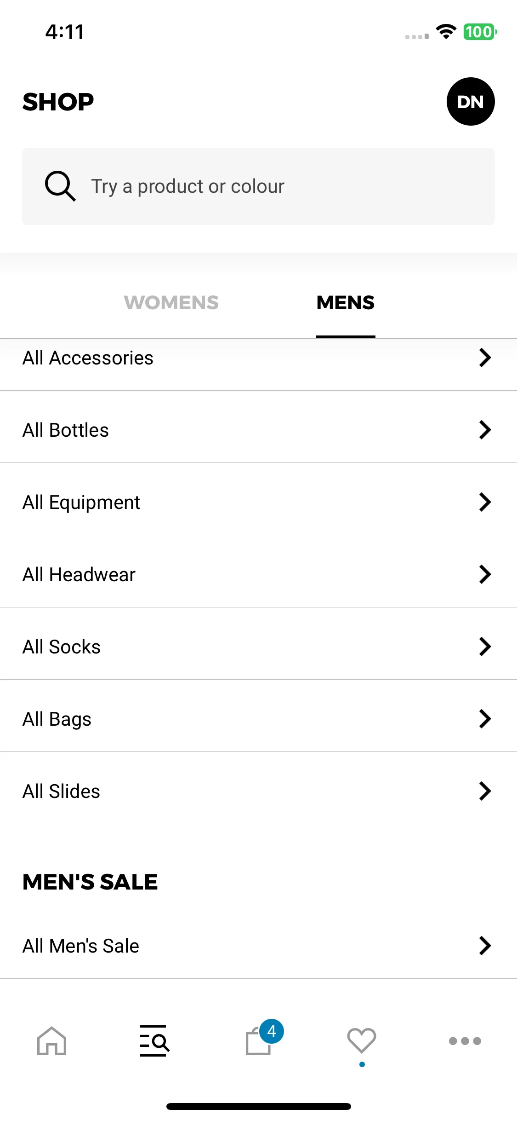Image resolution: width=517 pixels, height=1121 pixels.
Task: Open the more options dots icon
Action: (465, 1041)
